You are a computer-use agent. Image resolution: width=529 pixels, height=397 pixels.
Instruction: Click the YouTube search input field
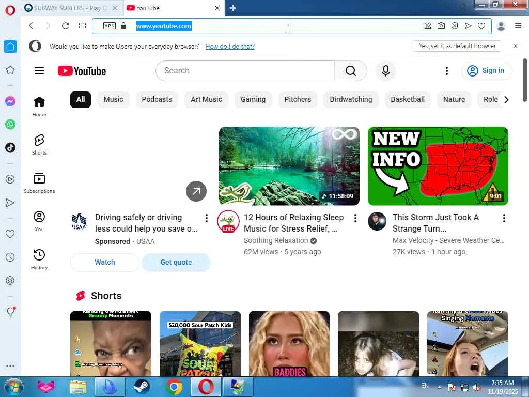tap(245, 71)
